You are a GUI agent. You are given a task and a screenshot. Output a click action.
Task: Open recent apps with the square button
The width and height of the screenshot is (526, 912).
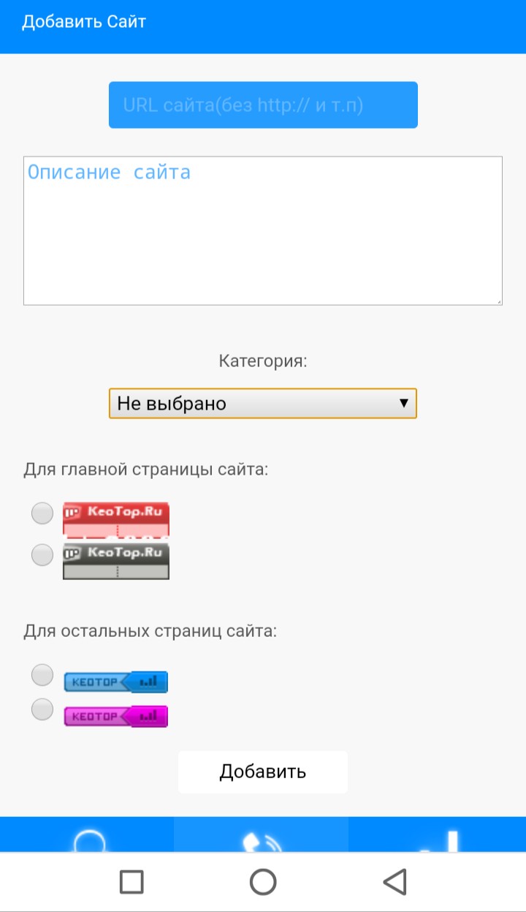(131, 882)
